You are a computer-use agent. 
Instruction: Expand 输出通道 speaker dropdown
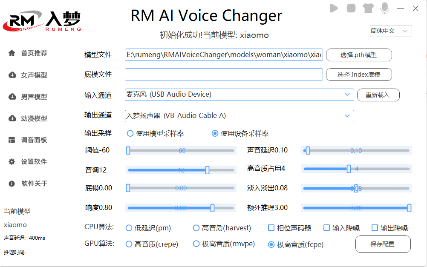point(239,116)
